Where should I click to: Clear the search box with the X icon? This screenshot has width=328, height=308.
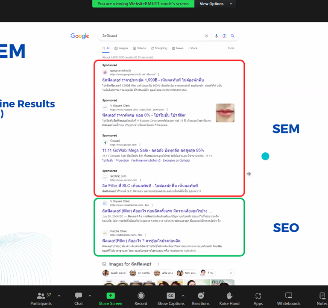pyautogui.click(x=206, y=36)
